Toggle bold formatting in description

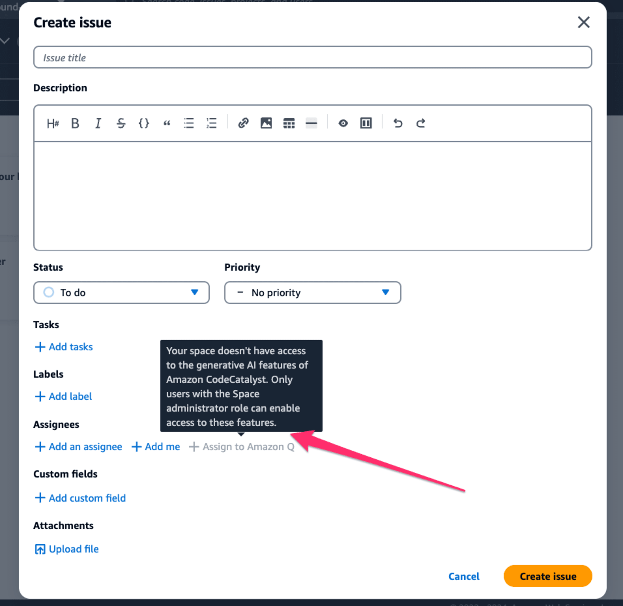[76, 123]
